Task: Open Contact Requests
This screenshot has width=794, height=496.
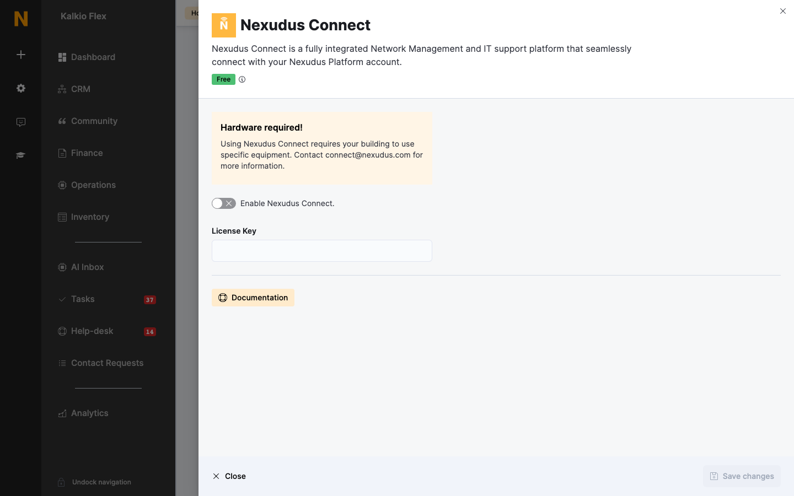Action: (101, 363)
